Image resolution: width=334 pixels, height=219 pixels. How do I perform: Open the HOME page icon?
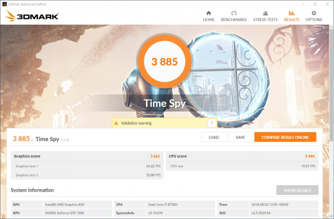pyautogui.click(x=209, y=13)
